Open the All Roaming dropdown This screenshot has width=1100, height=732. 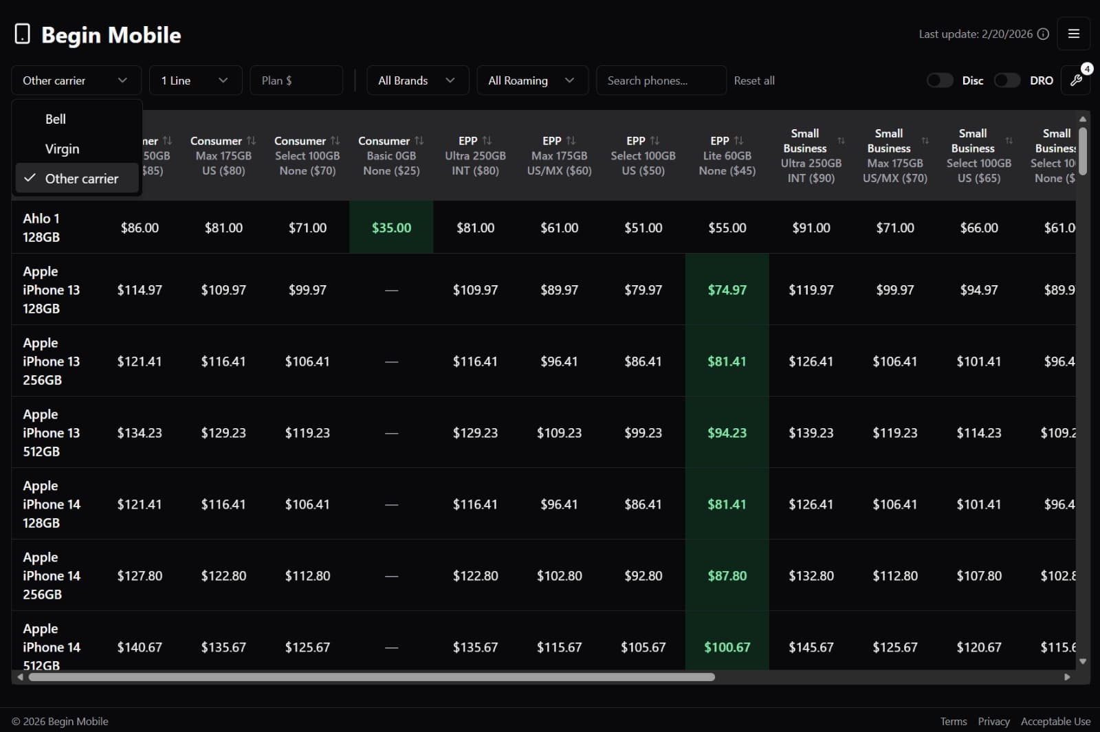531,80
